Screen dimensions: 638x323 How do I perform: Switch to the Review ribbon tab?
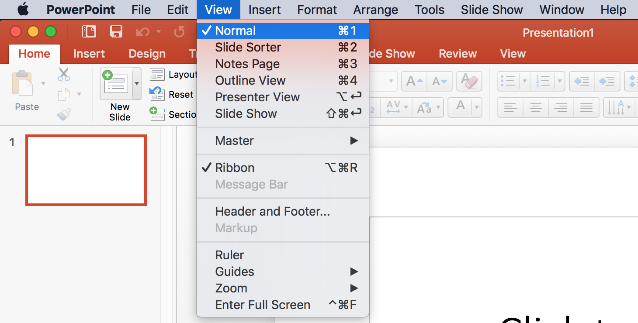tap(458, 54)
